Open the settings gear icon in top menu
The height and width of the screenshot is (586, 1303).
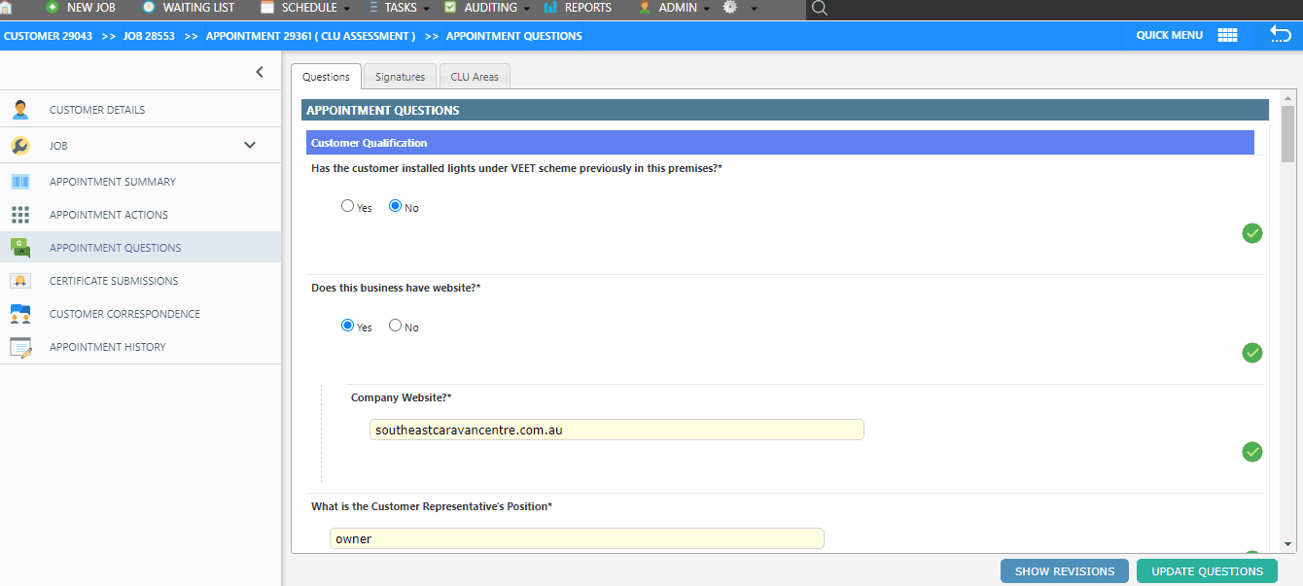click(x=730, y=8)
